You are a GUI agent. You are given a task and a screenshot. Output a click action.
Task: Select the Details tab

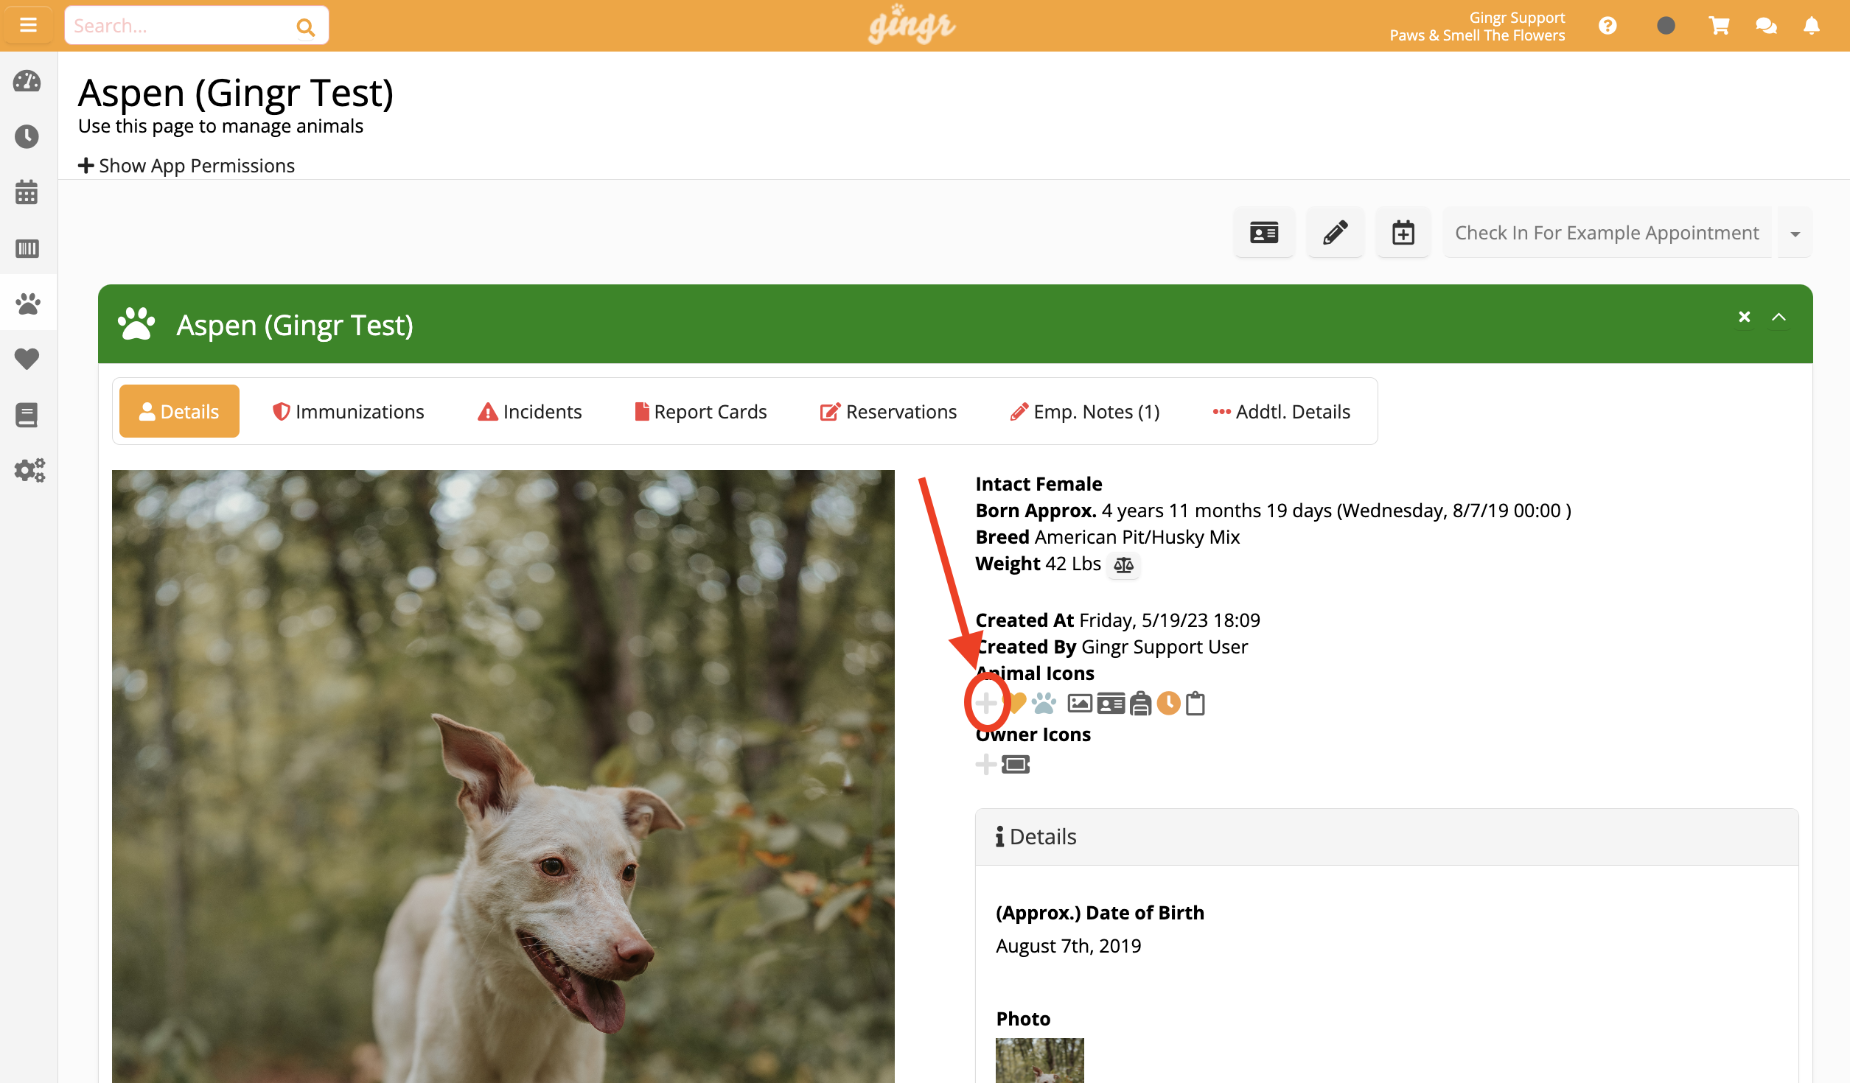179,411
